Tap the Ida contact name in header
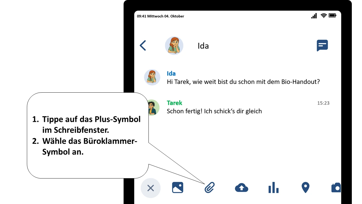The image size is (362, 204). [203, 46]
